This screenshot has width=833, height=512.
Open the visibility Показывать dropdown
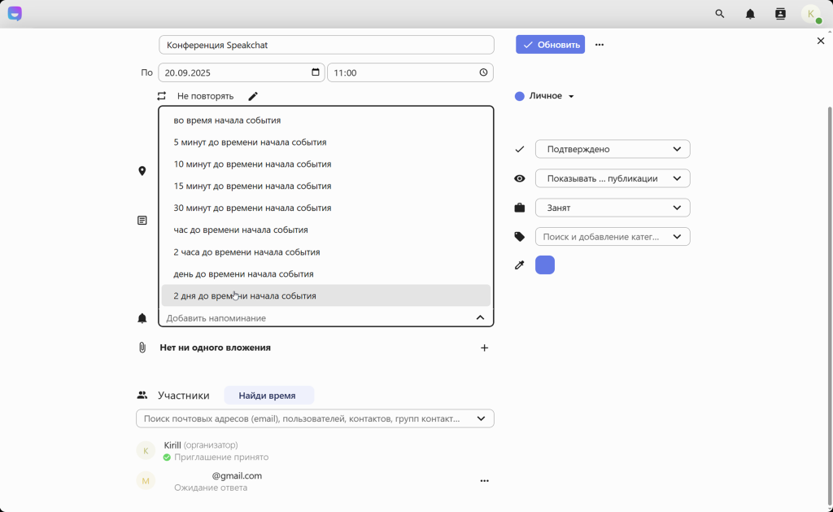612,178
